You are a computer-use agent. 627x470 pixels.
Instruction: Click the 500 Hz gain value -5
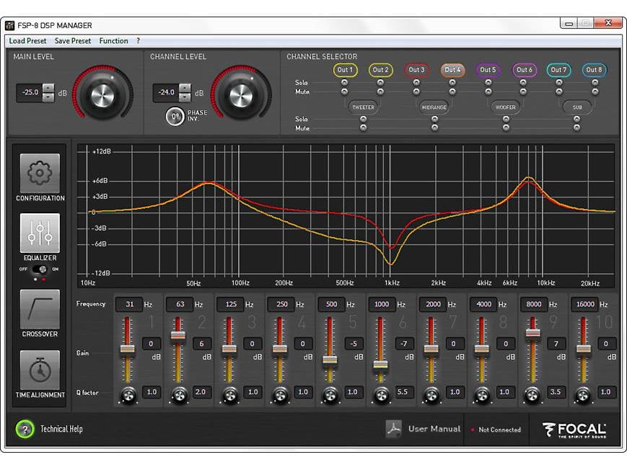pyautogui.click(x=353, y=344)
